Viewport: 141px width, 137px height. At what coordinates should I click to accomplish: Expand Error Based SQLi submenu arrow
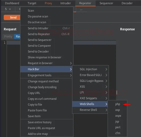click(x=106, y=75)
